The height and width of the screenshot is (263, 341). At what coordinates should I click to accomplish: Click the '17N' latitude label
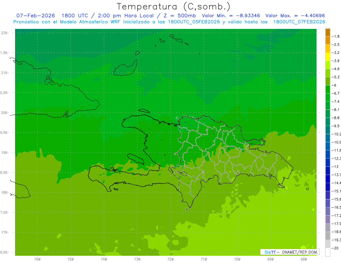5,233
